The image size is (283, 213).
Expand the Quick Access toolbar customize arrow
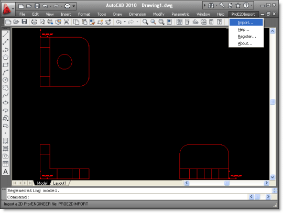click(x=74, y=6)
